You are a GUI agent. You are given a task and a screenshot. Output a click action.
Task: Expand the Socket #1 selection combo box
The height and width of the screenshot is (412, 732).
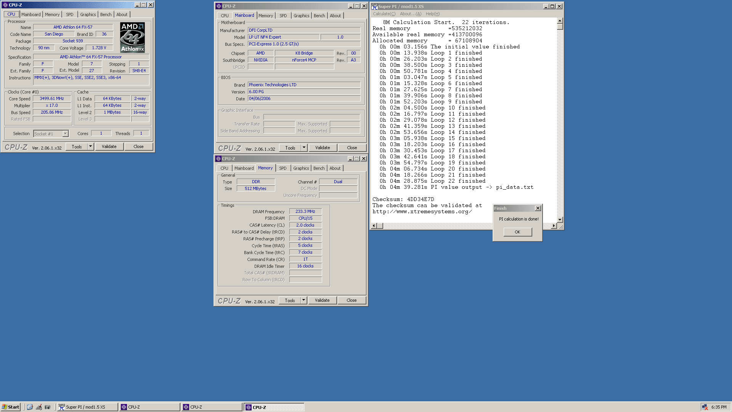pos(65,134)
